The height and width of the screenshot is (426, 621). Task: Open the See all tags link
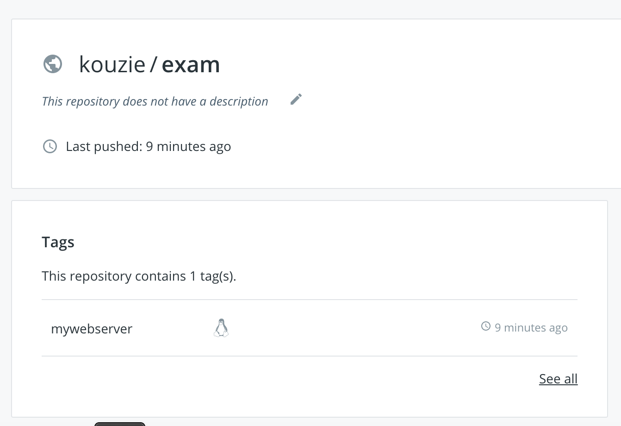(558, 379)
